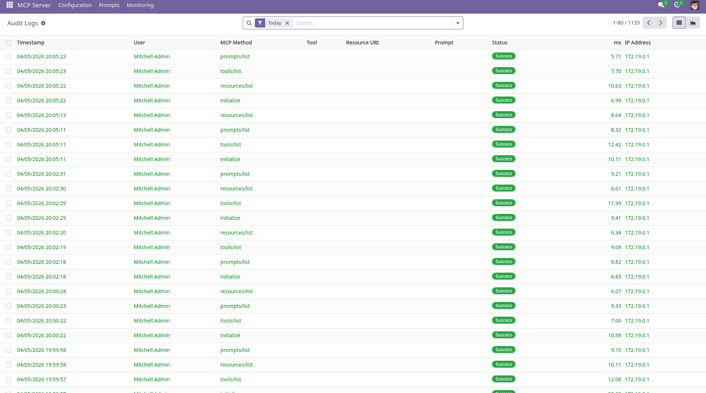Image resolution: width=706 pixels, height=393 pixels.
Task: Remove the Today filter
Action: click(287, 23)
